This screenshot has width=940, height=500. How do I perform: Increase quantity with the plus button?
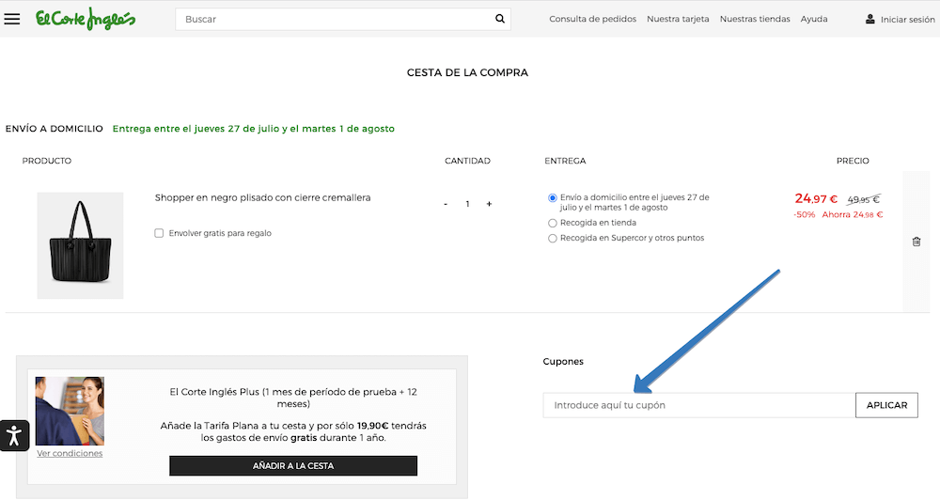[x=489, y=204]
